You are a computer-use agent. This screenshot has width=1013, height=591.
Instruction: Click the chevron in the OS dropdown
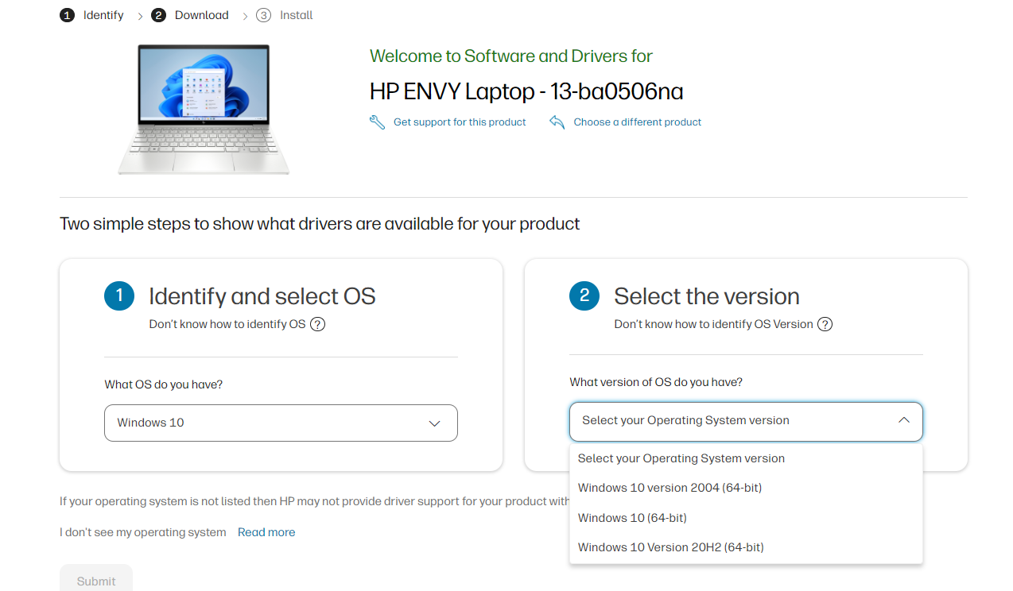coord(434,423)
